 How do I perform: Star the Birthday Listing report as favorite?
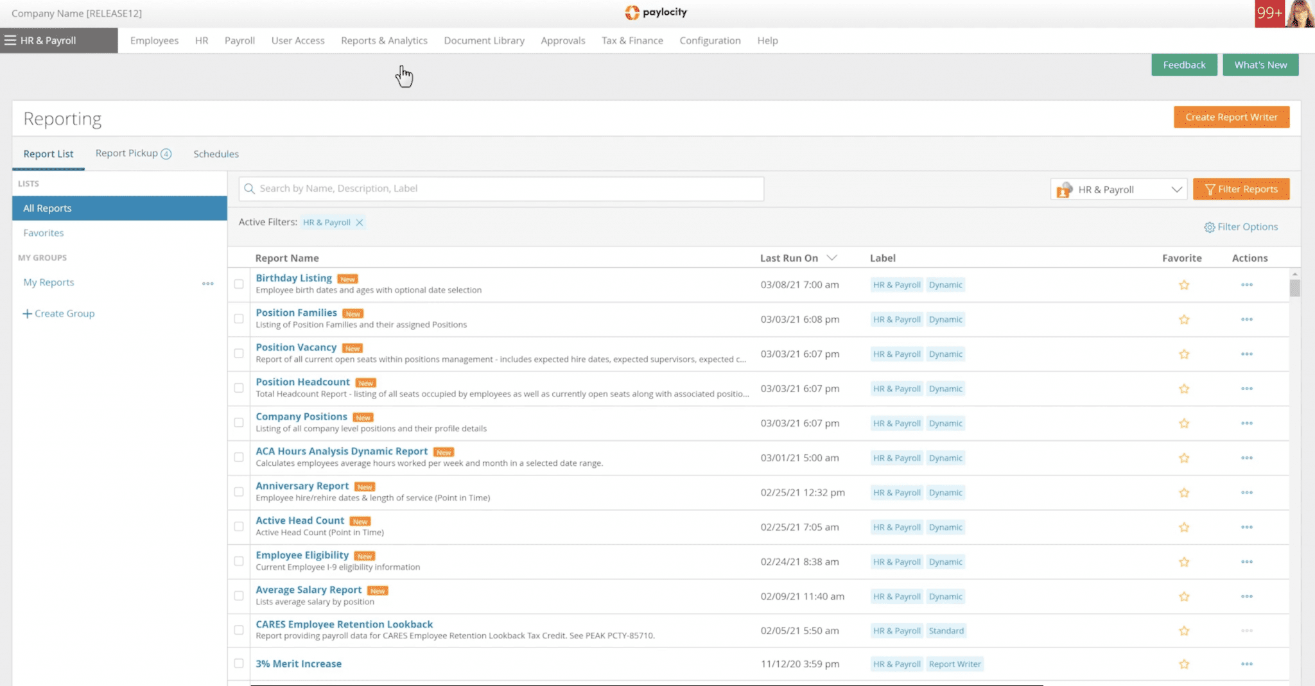[x=1184, y=285]
